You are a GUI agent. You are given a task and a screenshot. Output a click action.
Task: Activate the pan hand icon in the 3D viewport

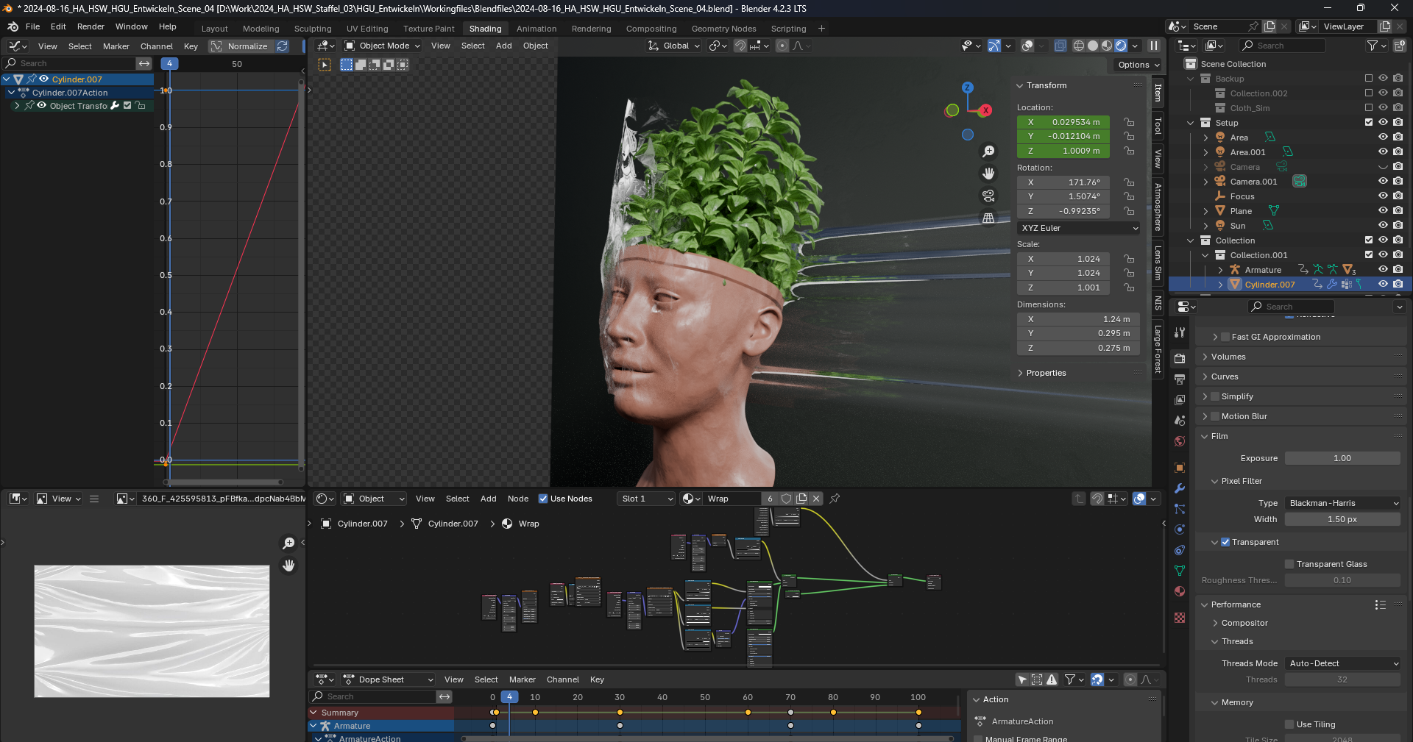(x=988, y=174)
